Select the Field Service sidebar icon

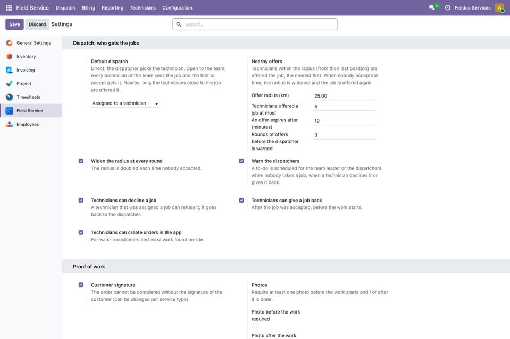(x=10, y=111)
